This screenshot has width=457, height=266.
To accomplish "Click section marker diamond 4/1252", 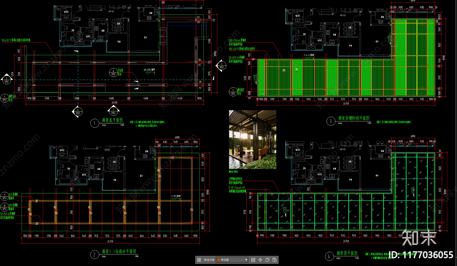I will 77,112.
